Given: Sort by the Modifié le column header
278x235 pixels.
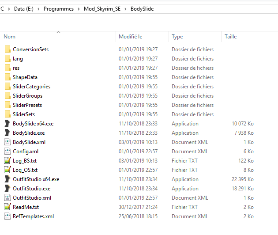Looking at the screenshot, I should point(130,37).
